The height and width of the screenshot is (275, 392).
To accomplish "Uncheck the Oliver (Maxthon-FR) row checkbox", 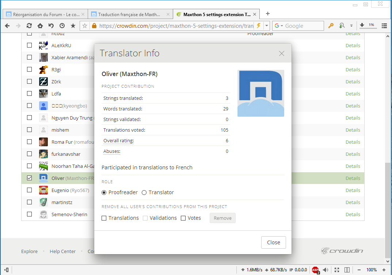I will tap(30, 178).
